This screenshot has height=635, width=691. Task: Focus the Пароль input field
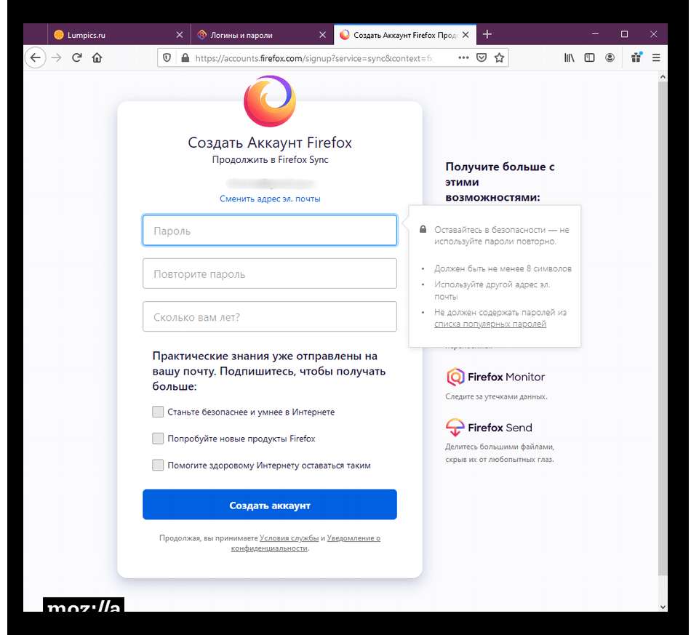(x=270, y=231)
